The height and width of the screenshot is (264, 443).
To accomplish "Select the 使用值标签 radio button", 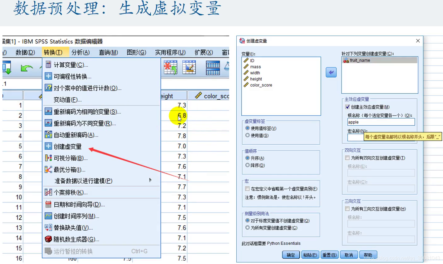I will 247,128.
